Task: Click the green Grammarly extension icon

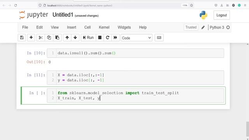Action: click(239, 5)
